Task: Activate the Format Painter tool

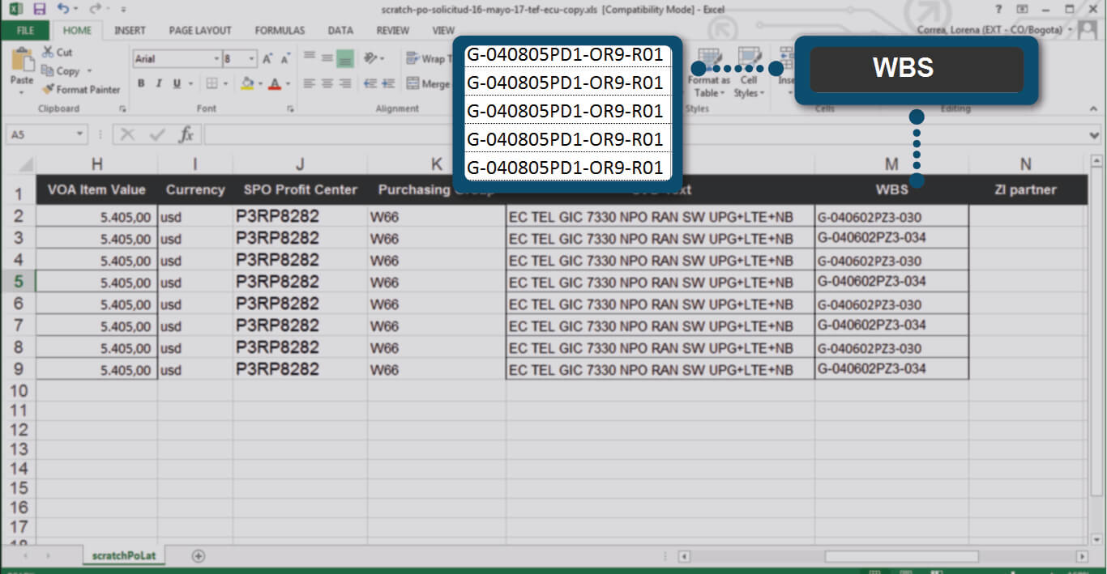Action: click(81, 89)
